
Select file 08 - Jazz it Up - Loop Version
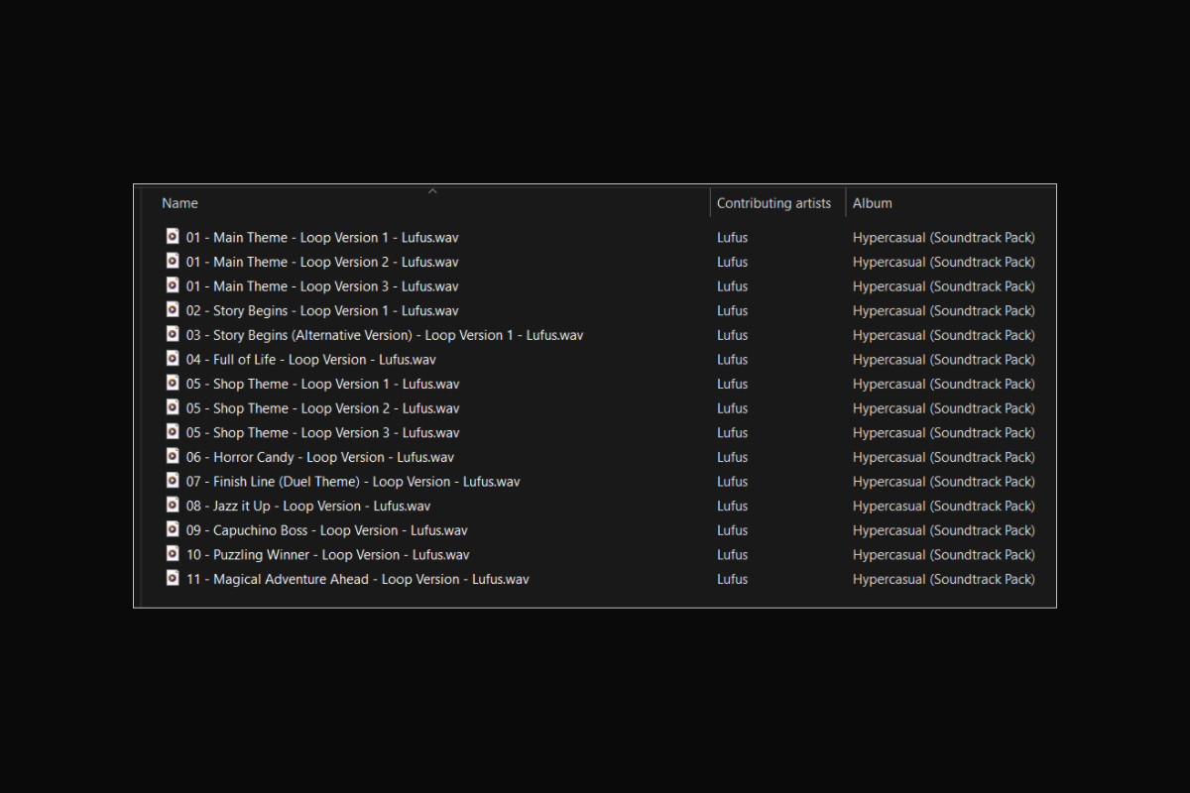click(308, 507)
